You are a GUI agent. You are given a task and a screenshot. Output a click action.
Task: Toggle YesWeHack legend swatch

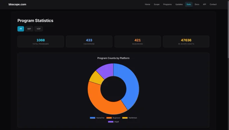125,118
